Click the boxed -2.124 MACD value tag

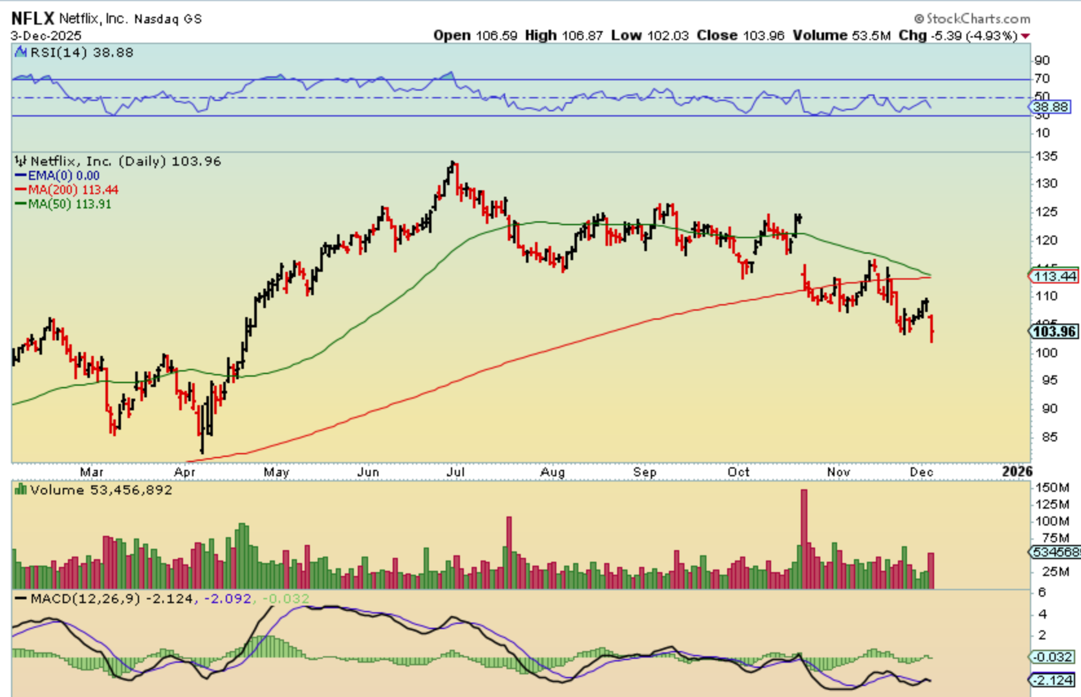(x=1053, y=680)
